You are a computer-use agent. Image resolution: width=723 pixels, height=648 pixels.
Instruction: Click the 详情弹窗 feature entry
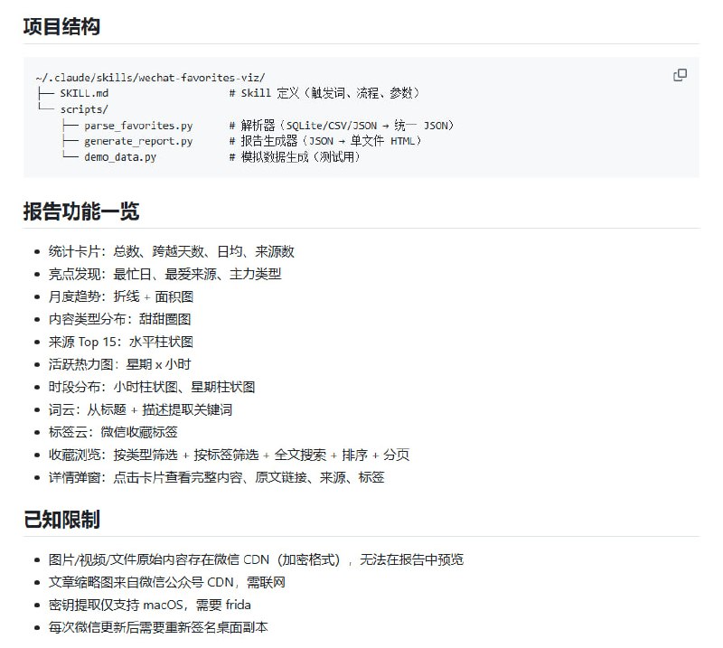(x=199, y=478)
